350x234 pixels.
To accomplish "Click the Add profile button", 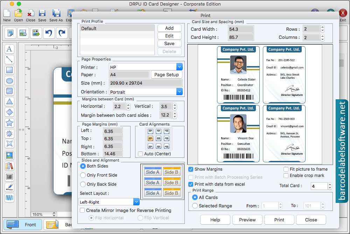I will pos(169,28).
